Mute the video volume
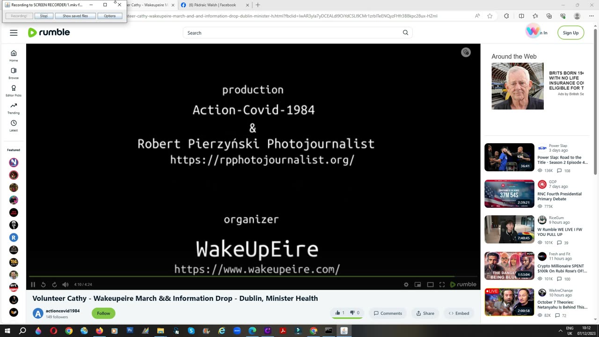This screenshot has width=599, height=337. pyautogui.click(x=66, y=285)
